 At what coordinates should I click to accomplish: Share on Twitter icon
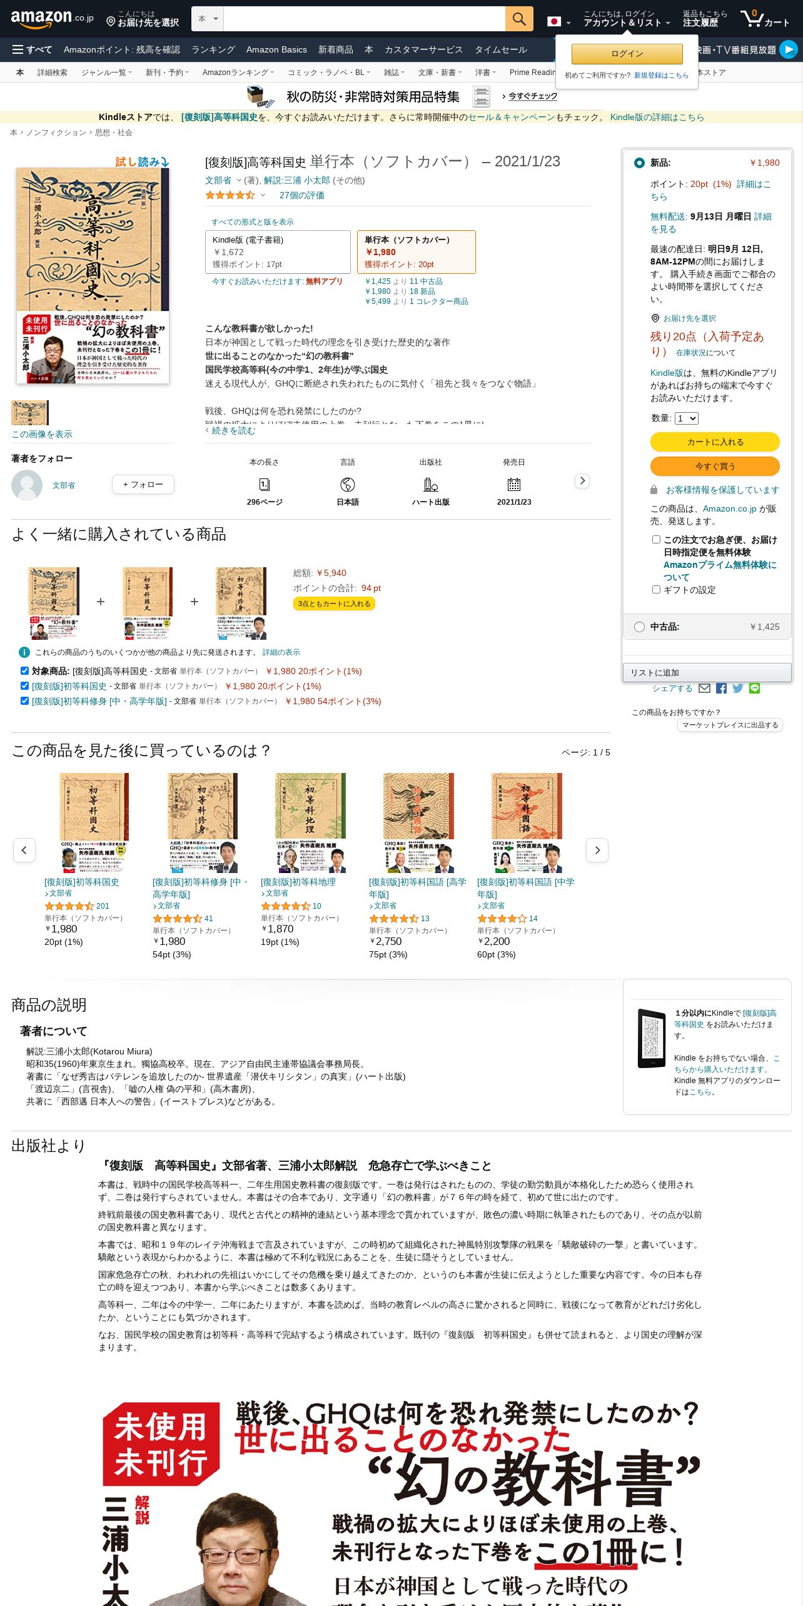[x=738, y=688]
